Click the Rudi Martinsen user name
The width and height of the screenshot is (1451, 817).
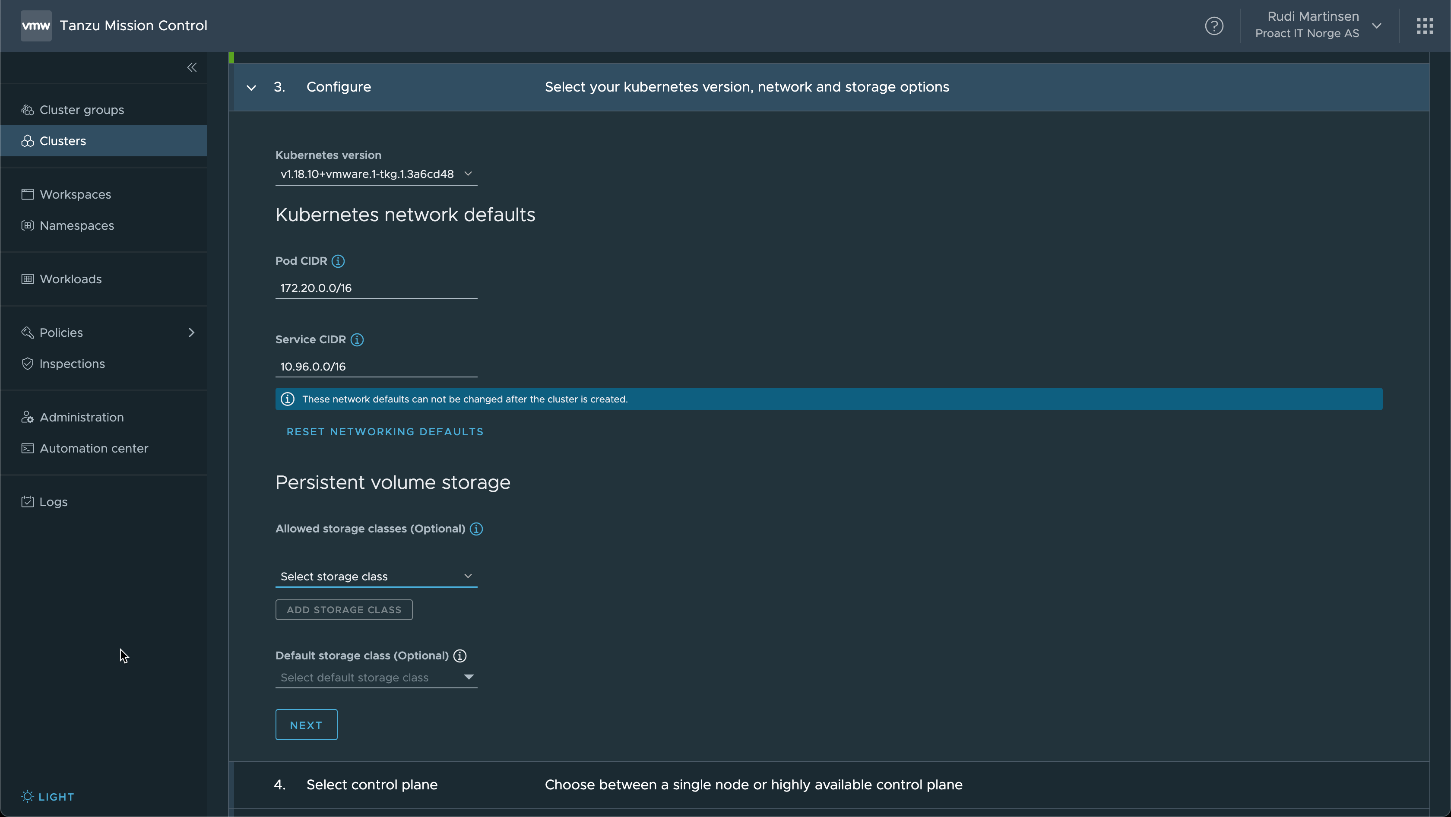click(x=1313, y=16)
